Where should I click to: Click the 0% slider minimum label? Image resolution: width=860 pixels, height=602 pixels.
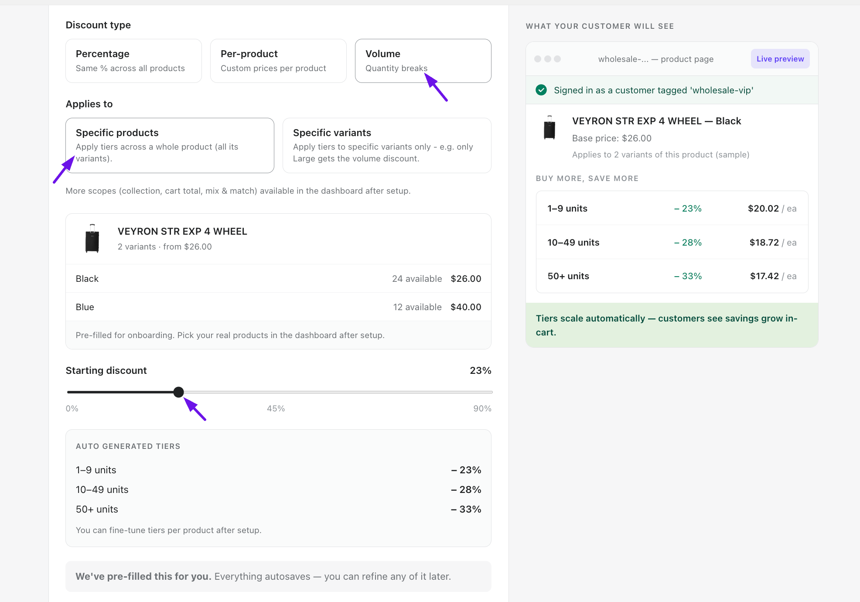tap(72, 408)
